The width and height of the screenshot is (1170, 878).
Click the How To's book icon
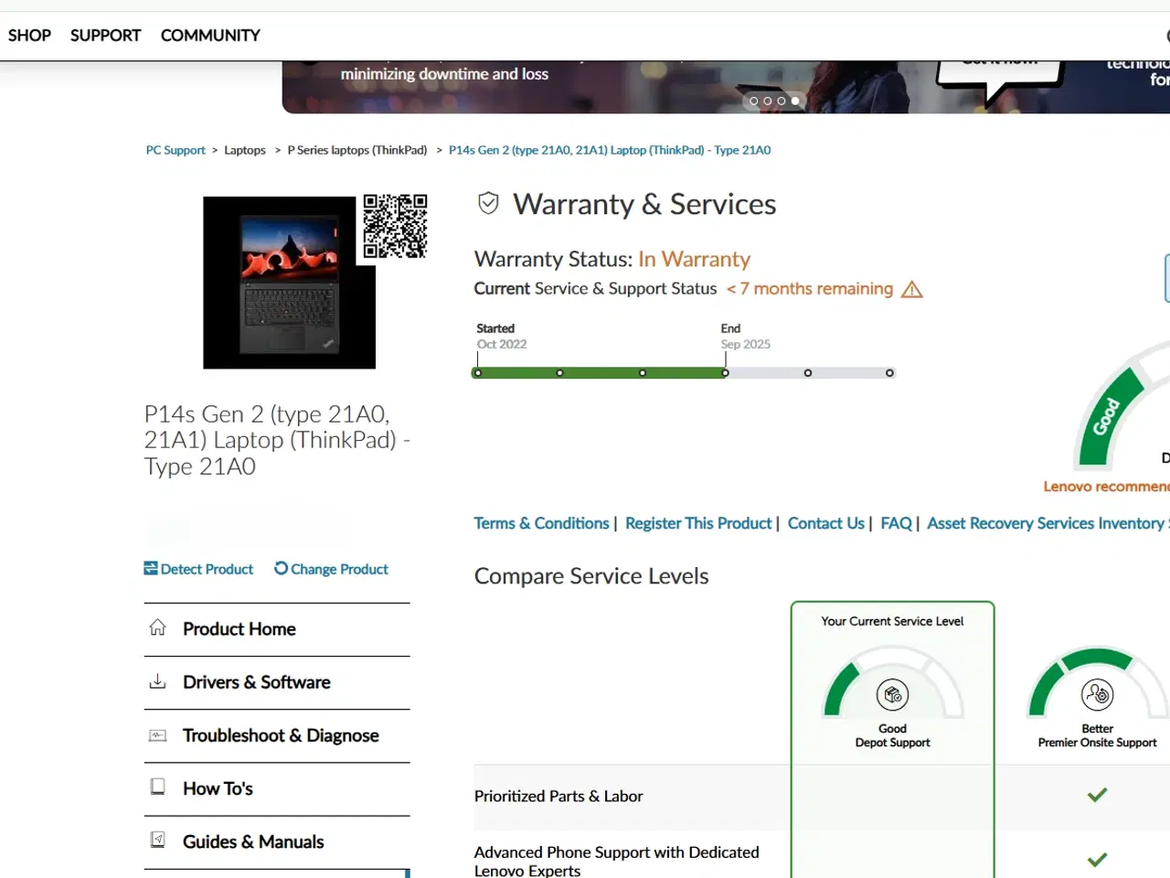[x=157, y=787]
